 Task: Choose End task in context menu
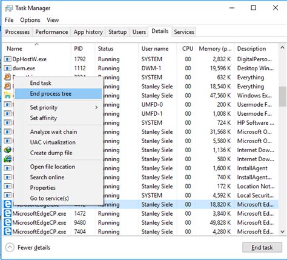tap(59, 83)
